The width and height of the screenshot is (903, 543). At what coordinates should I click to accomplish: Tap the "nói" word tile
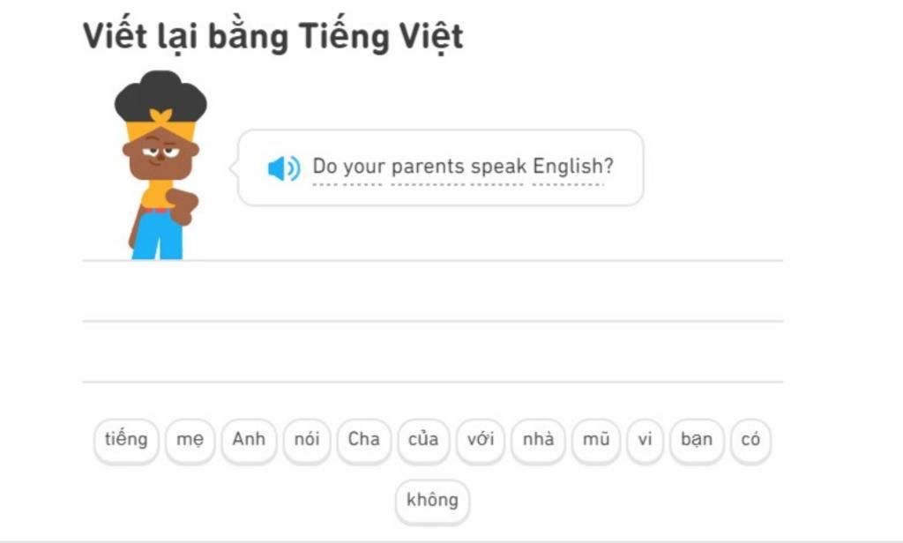point(307,441)
